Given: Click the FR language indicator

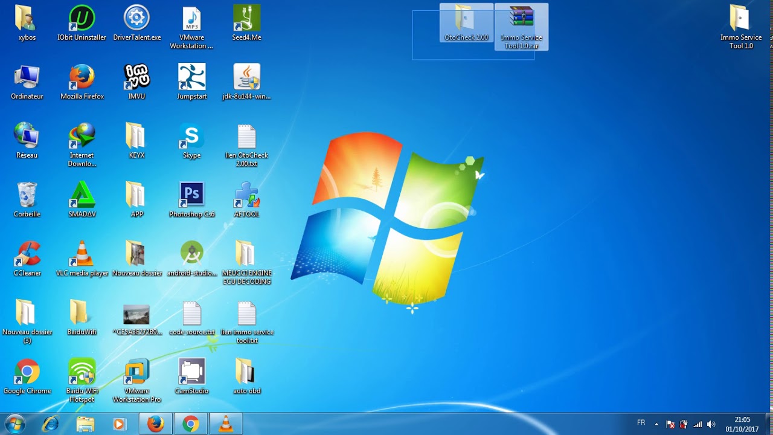Looking at the screenshot, I should (x=641, y=423).
